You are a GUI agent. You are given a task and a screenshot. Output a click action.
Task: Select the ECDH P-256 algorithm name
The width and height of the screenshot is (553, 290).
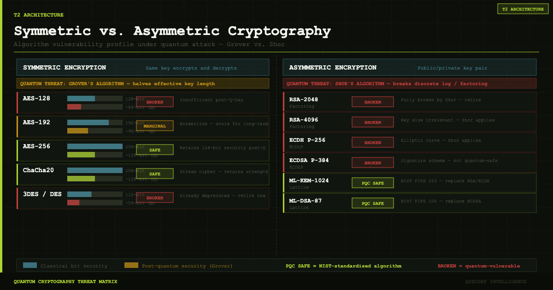307,140
